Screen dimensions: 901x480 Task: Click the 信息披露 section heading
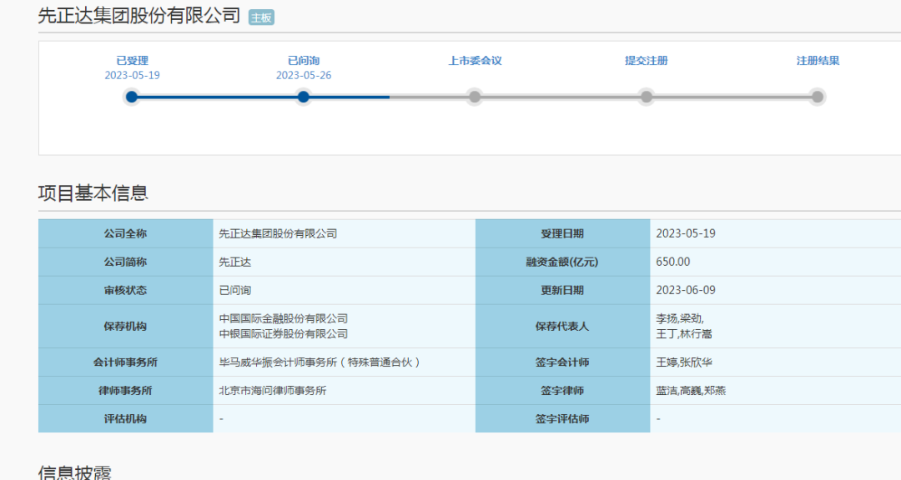pos(75,472)
